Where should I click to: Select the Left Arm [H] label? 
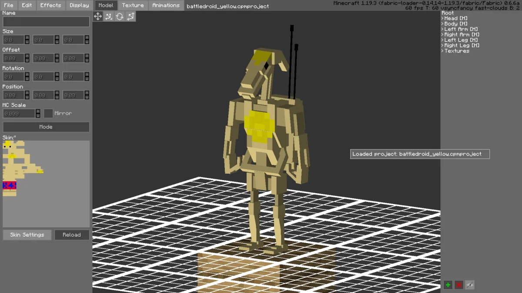point(461,29)
